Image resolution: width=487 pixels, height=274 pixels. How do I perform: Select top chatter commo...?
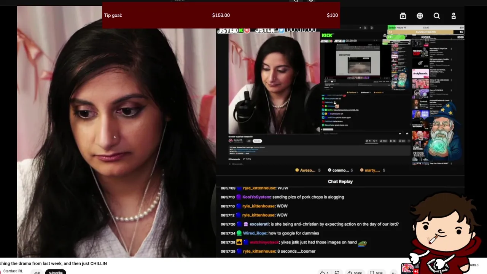coord(341,170)
